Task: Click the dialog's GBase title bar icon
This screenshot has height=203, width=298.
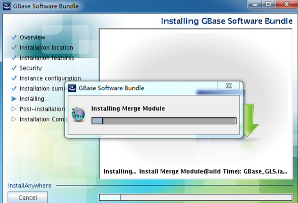Action: (72, 88)
